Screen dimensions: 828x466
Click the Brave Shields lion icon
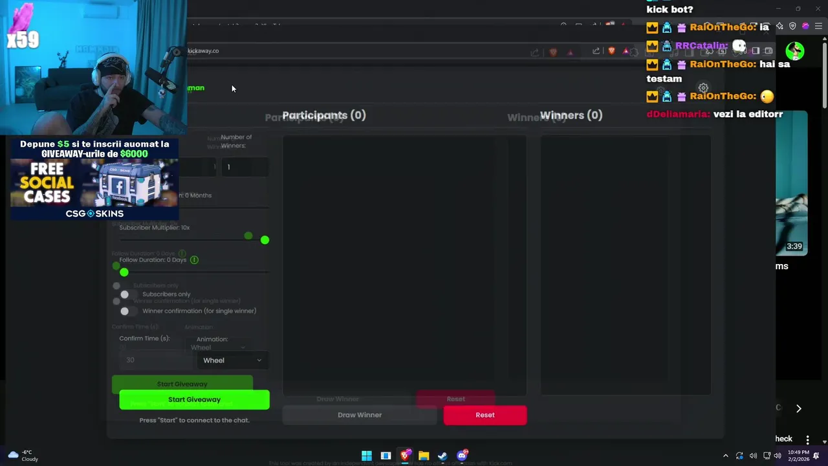[x=611, y=51]
